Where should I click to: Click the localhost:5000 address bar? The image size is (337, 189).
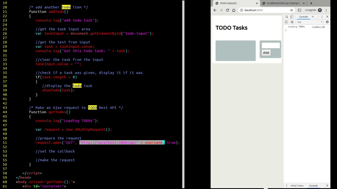(x=266, y=10)
